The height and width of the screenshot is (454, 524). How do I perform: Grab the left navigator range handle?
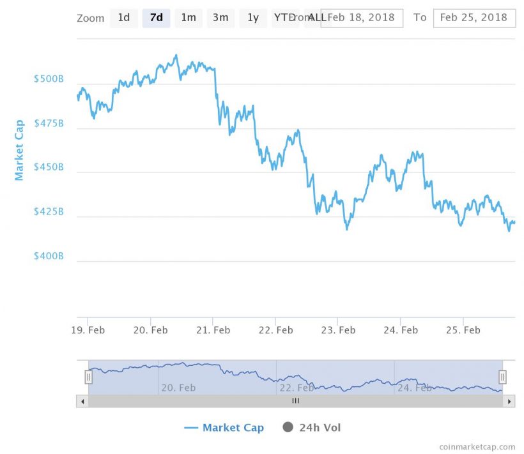pos(88,377)
